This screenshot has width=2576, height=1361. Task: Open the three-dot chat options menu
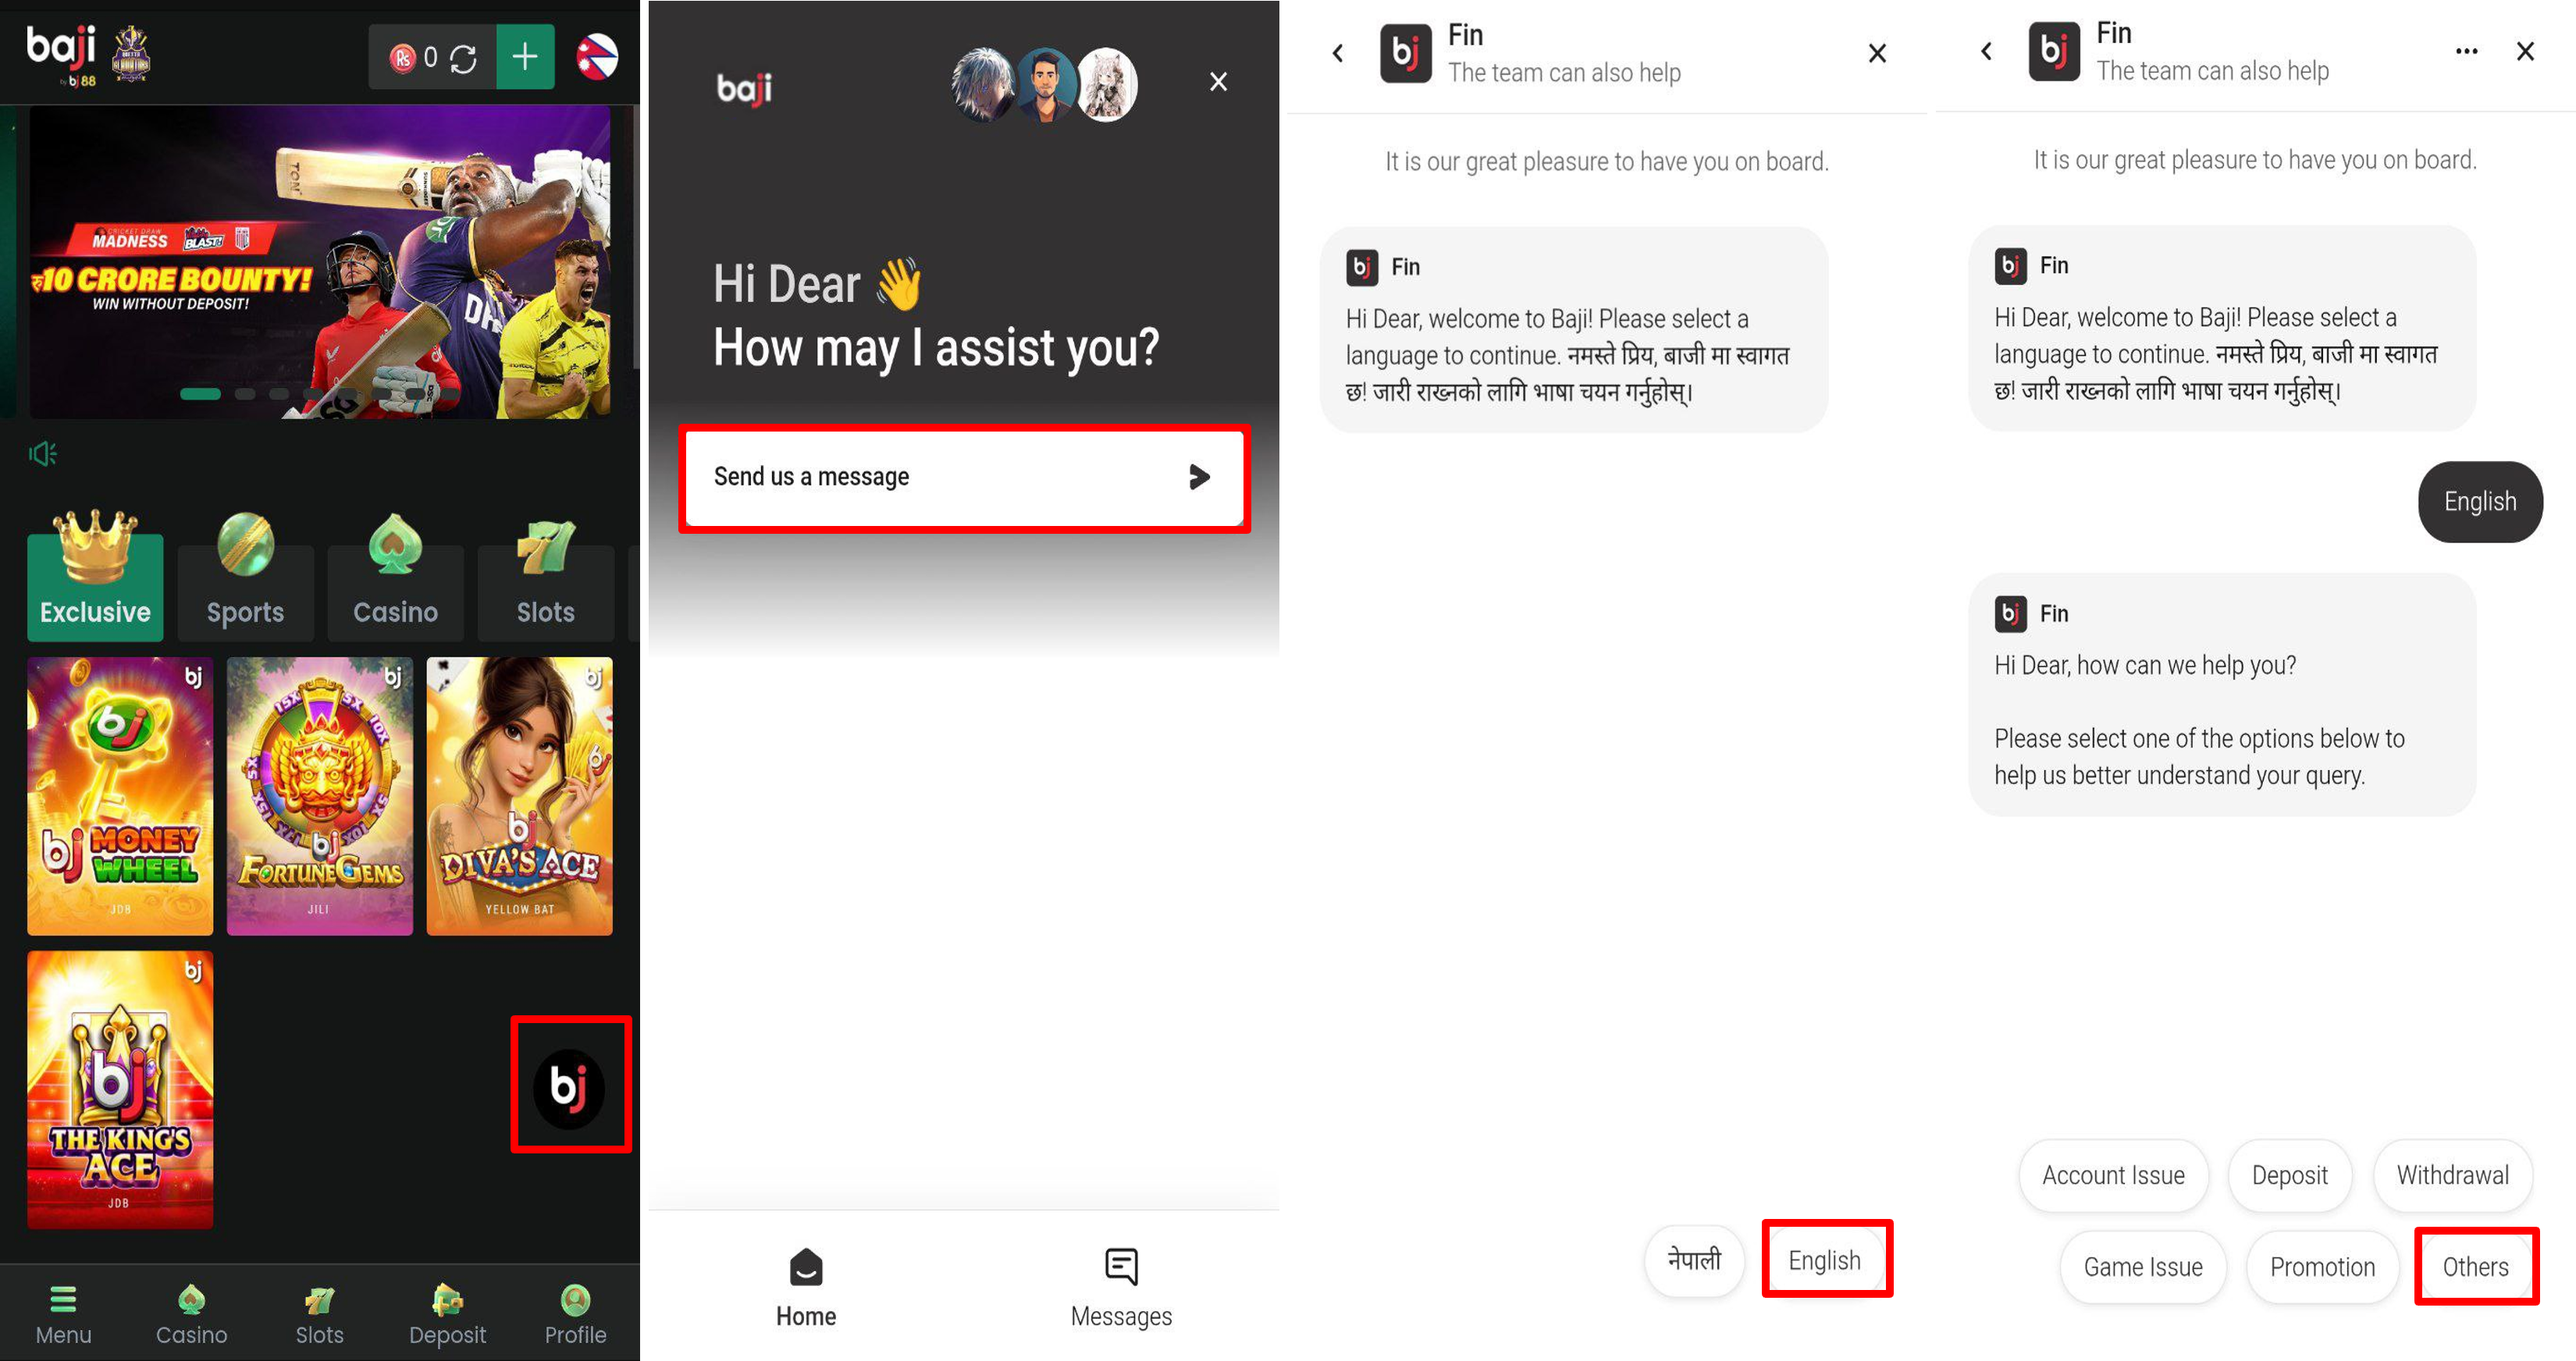pyautogui.click(x=2467, y=51)
